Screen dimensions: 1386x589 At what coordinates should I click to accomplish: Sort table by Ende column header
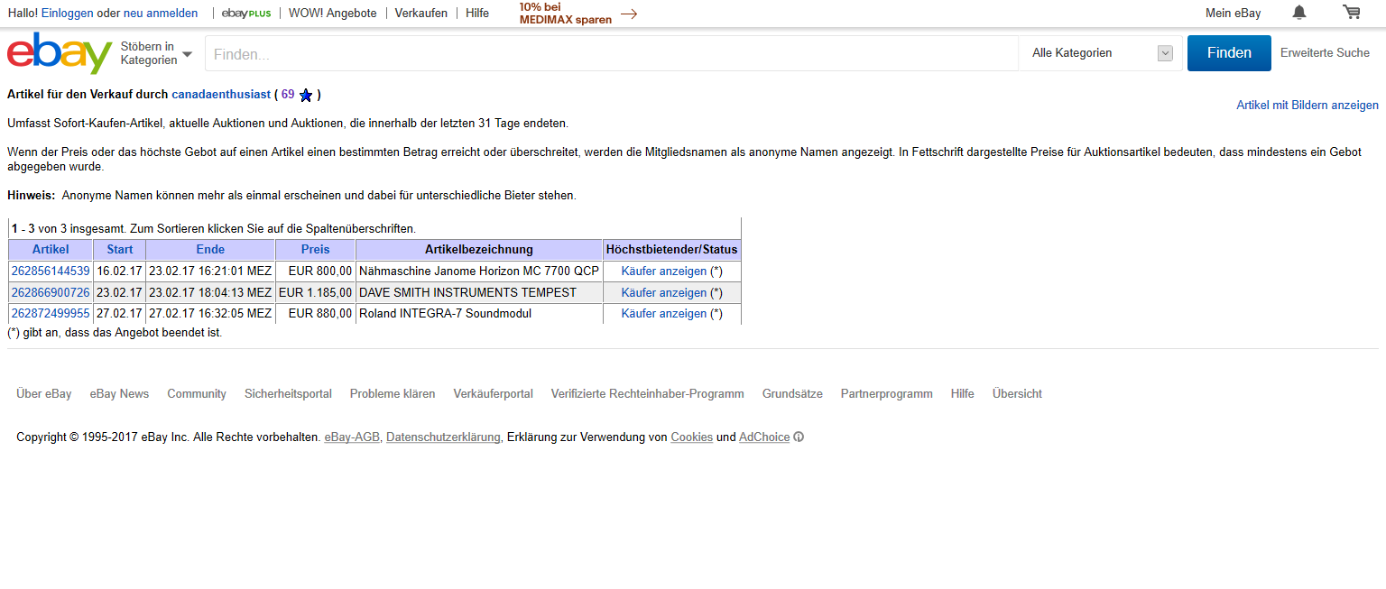click(x=210, y=250)
